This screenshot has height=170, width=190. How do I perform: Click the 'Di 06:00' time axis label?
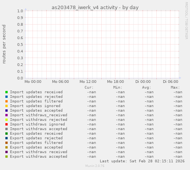tap(171, 82)
